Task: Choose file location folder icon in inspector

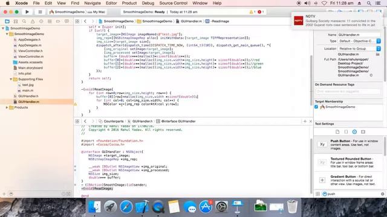Action: 377,54
